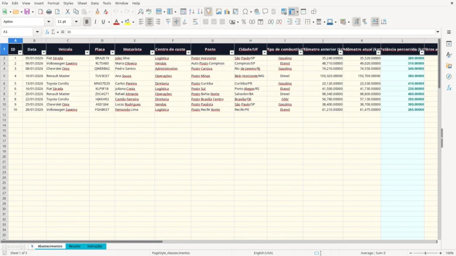This screenshot has height=256, width=456.
Task: Open the Veículo column filter dropdown
Action: (x=87, y=52)
